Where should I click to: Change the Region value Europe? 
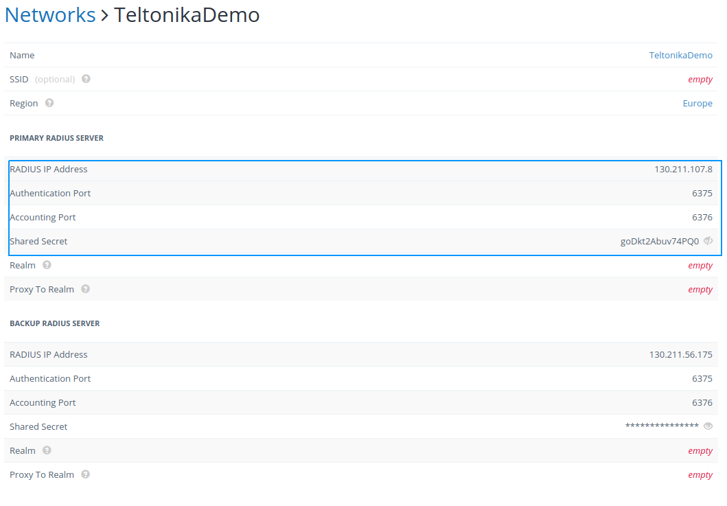point(697,104)
